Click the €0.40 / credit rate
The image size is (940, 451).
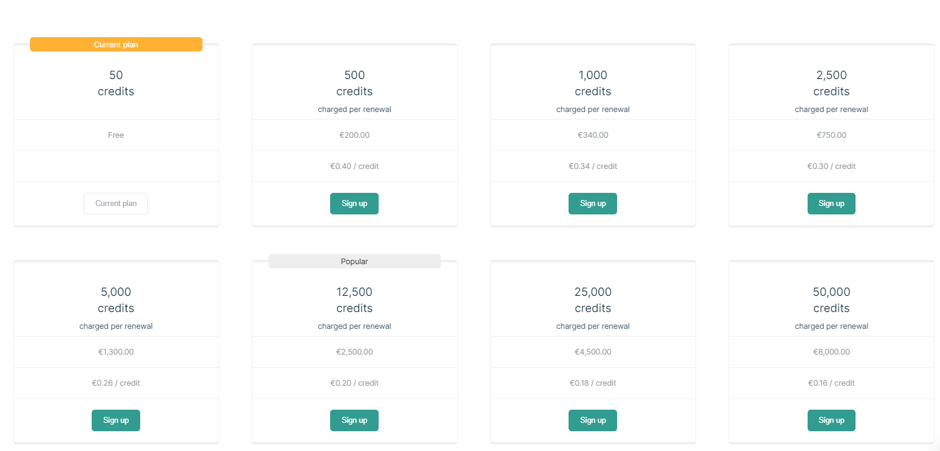tap(355, 167)
